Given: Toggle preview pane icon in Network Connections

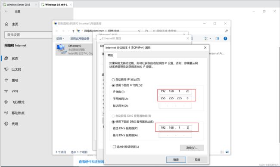Looking at the screenshot, I should pyautogui.click(x=217, y=38).
